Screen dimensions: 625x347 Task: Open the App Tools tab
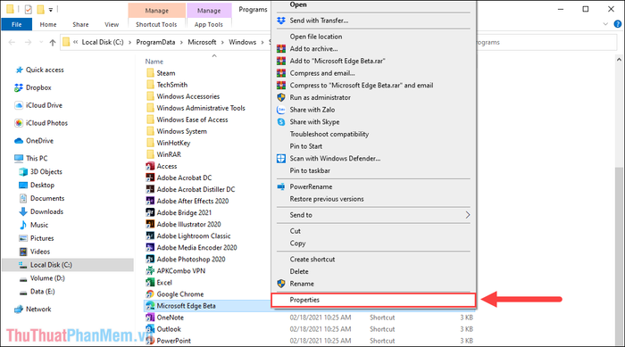pos(208,24)
